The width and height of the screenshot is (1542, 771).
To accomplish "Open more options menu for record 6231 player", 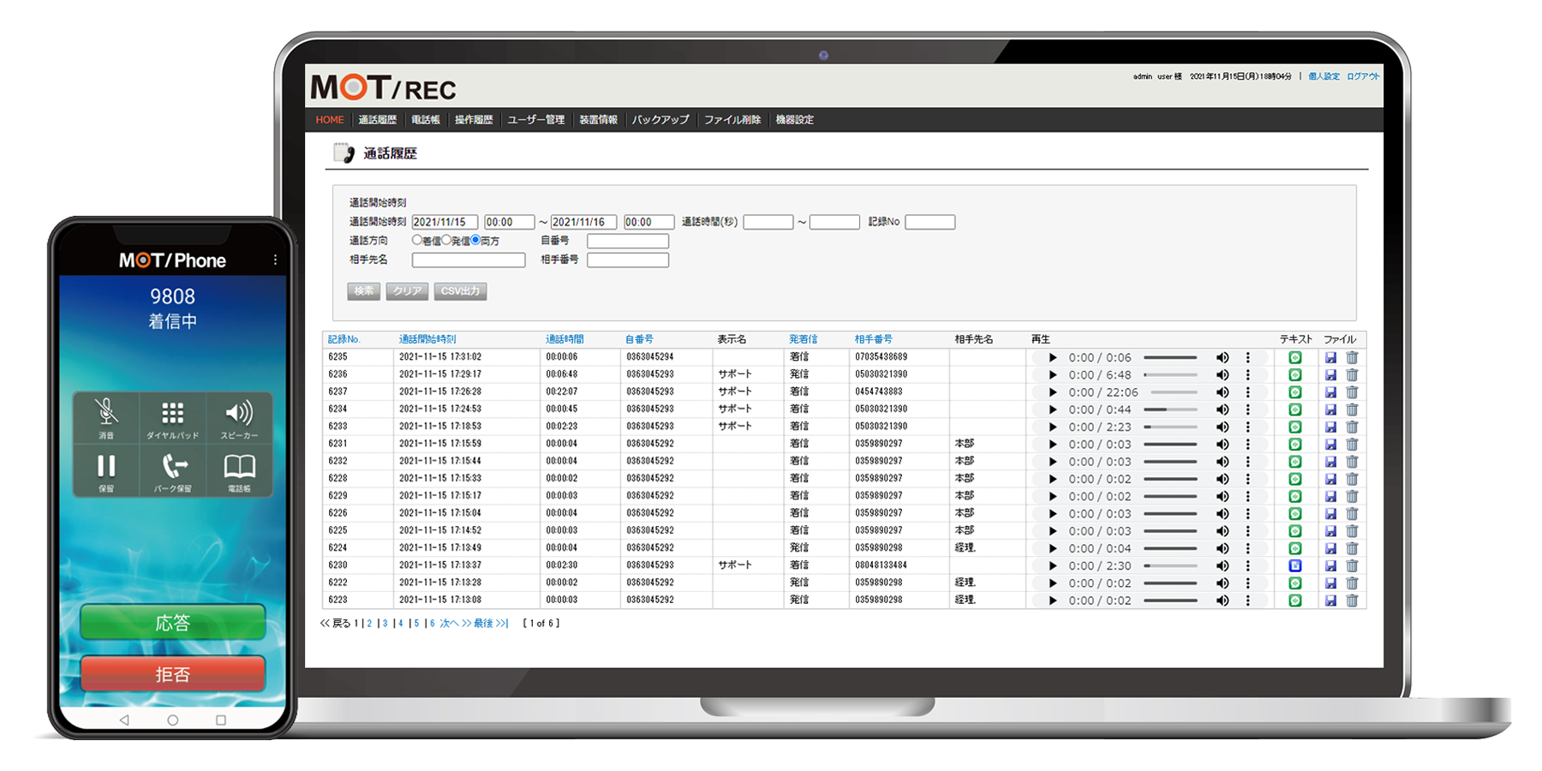I will point(1248,445).
